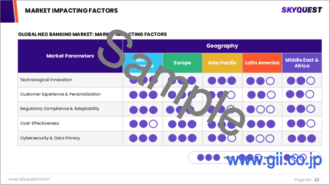Click the Cost-Effectiveness North America rating dots

pos(143,124)
